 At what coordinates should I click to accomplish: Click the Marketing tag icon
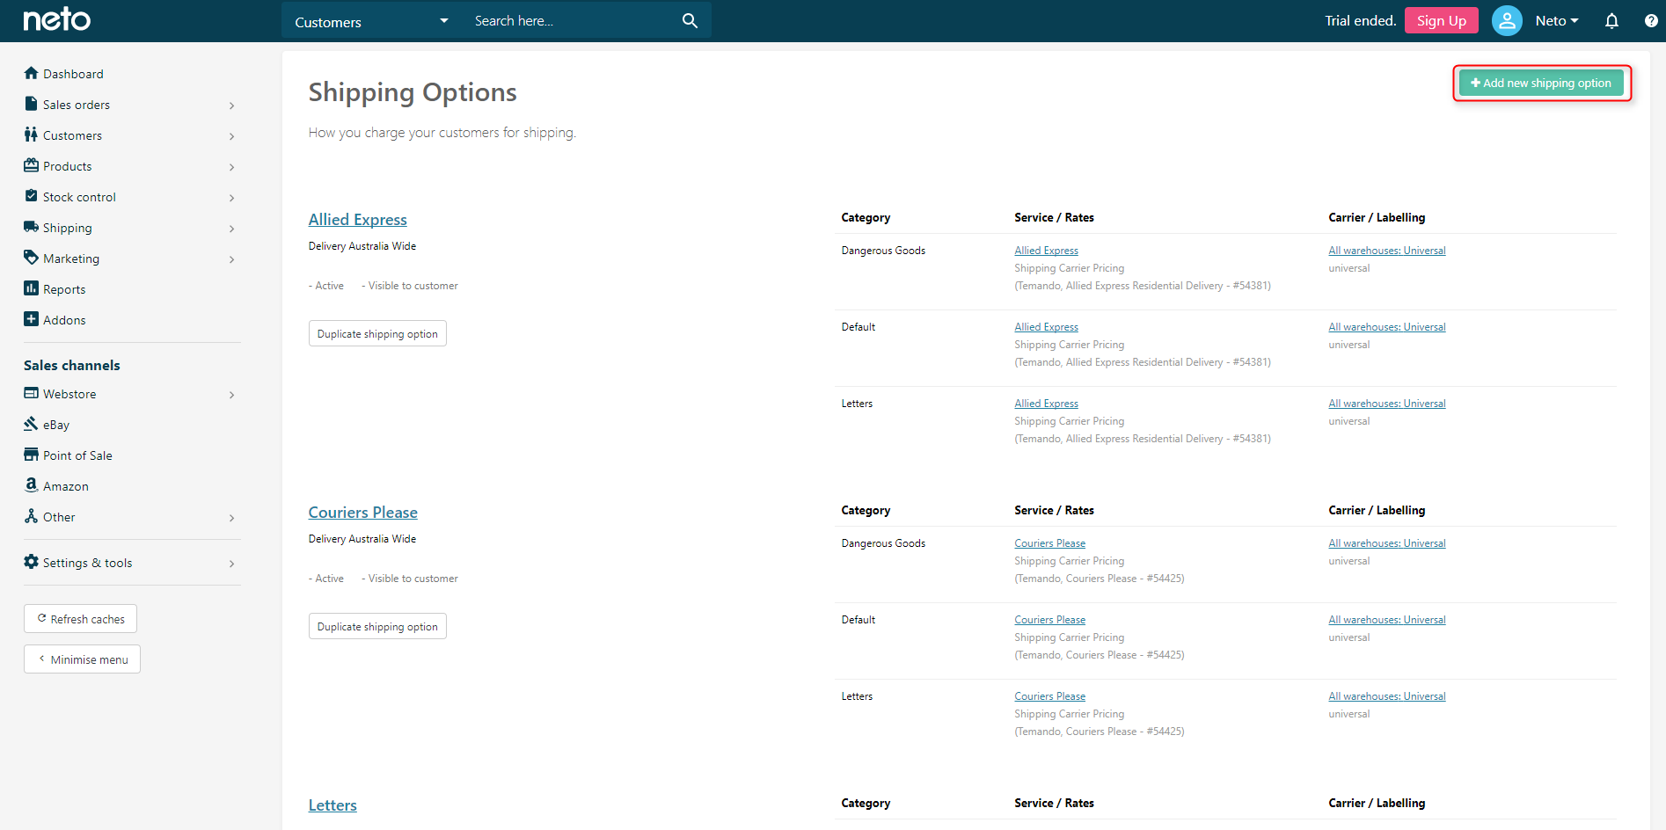[32, 258]
